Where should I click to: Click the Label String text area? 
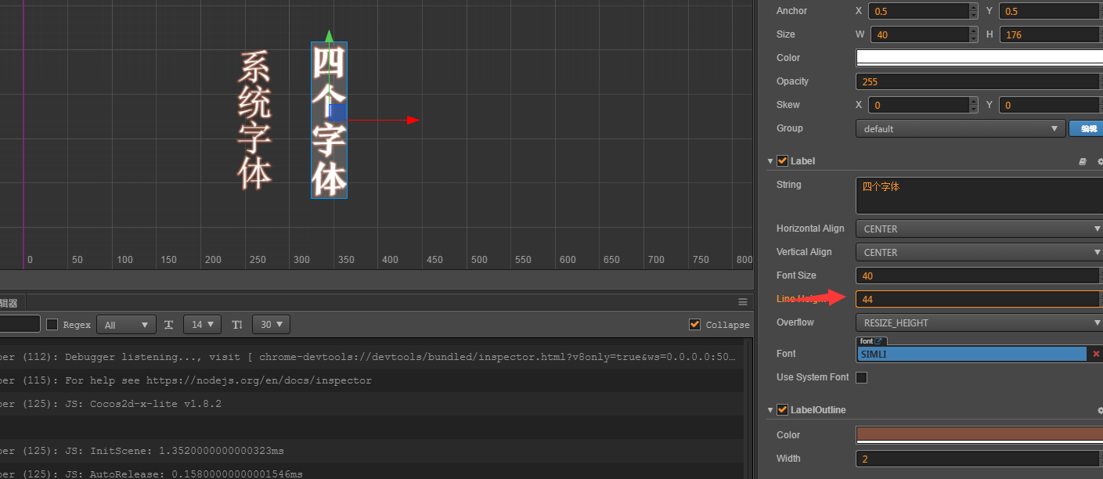(979, 196)
